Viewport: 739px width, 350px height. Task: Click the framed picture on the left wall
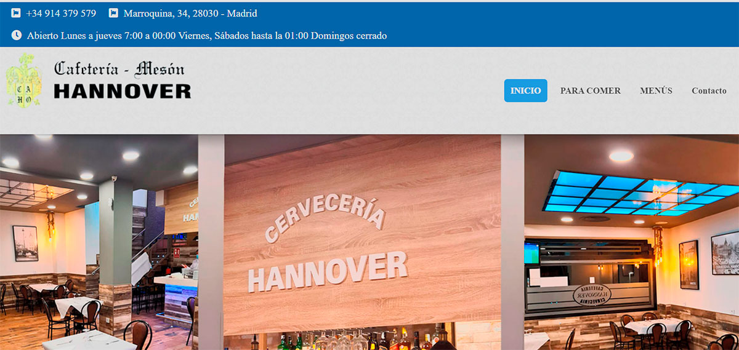click(x=25, y=243)
